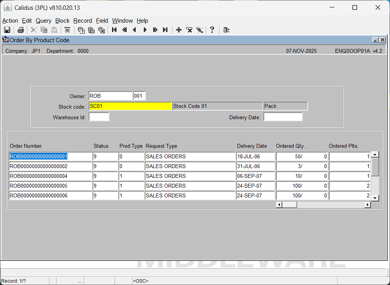Image resolution: width=390 pixels, height=285 pixels.
Task: Select the Delivery Date filter field
Action: (283, 117)
